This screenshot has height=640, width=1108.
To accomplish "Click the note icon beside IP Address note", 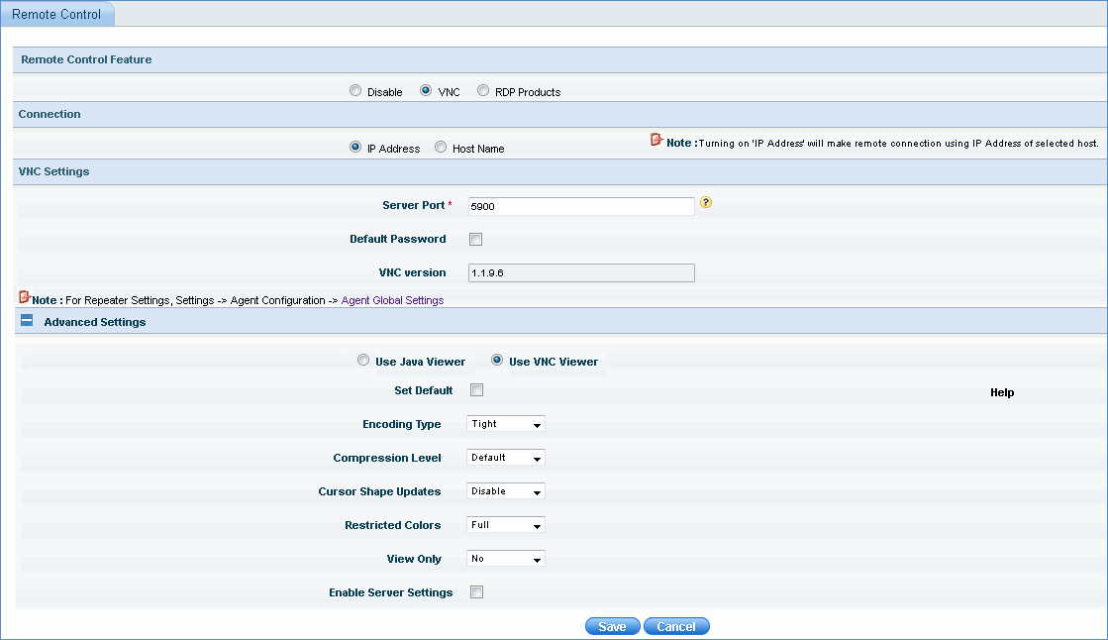I will (655, 141).
